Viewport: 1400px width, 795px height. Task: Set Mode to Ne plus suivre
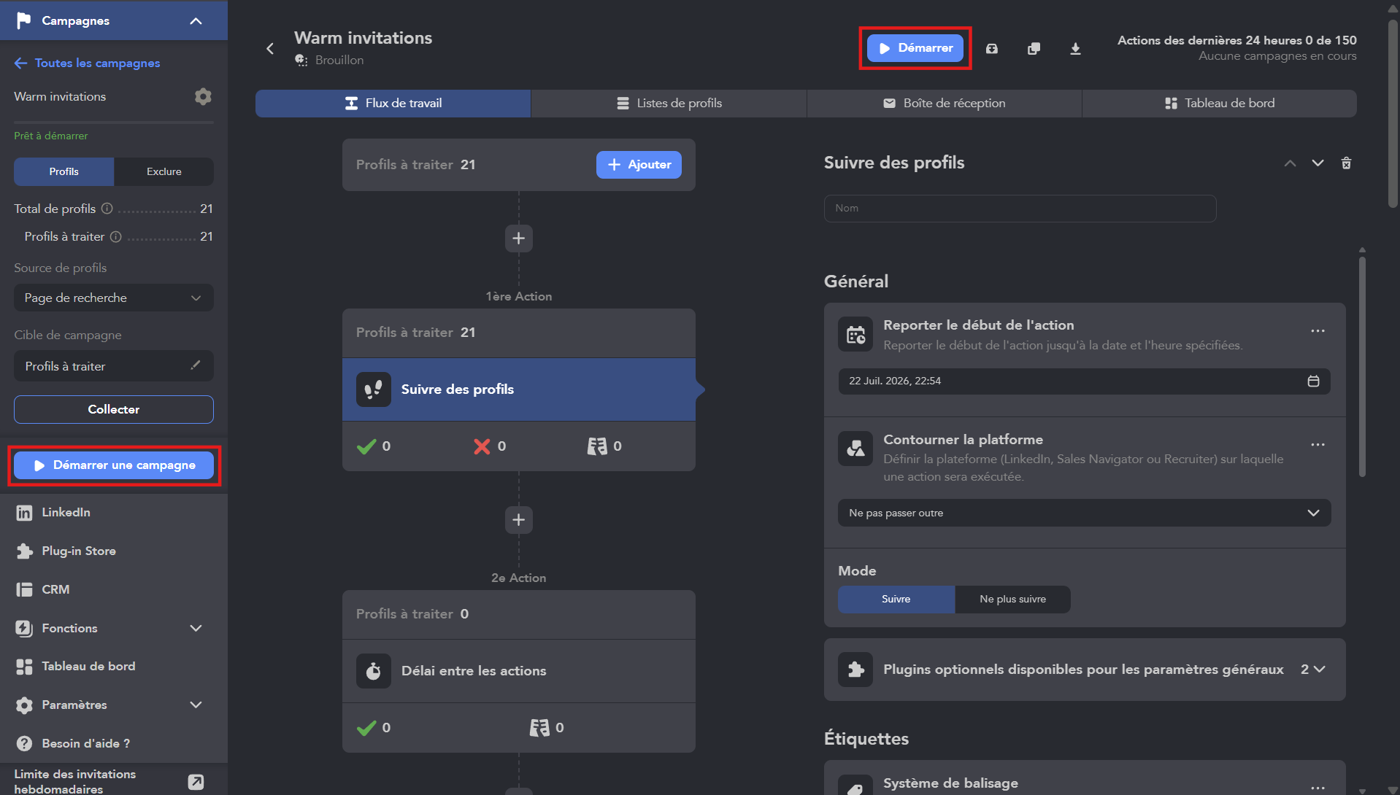[1012, 599]
